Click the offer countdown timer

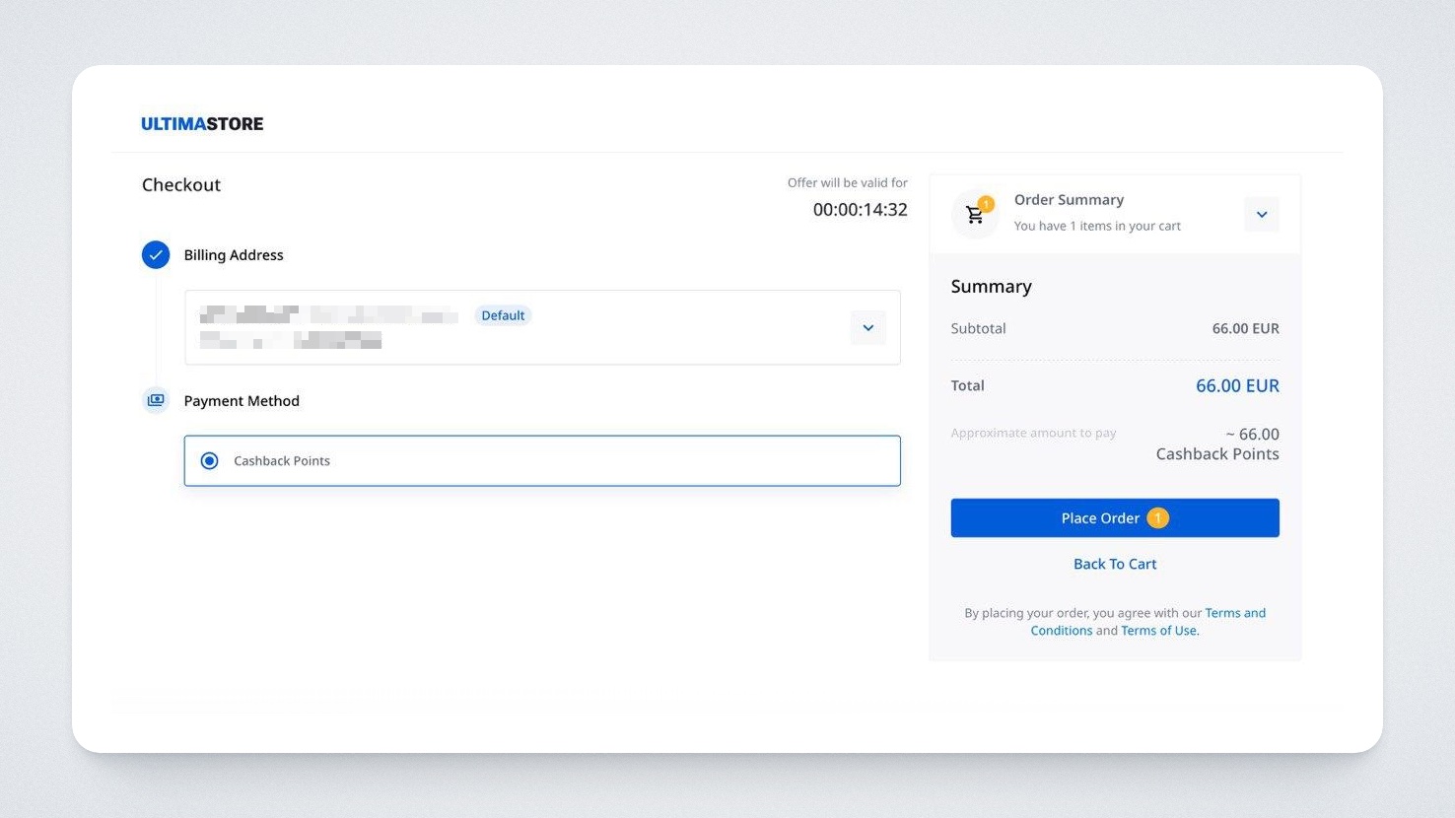click(860, 210)
